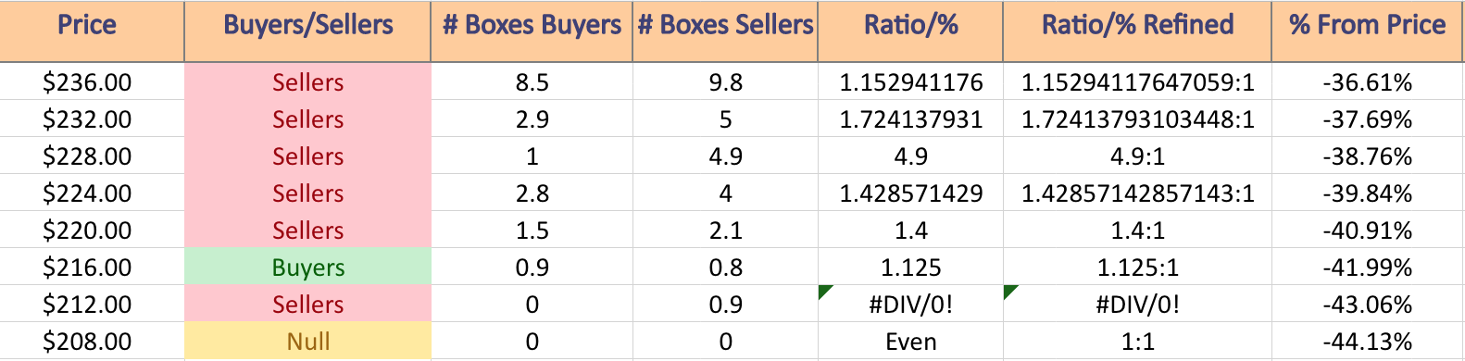1465x361 pixels.
Task: Click the 1.152941176 ratio cell
Action: (x=910, y=82)
